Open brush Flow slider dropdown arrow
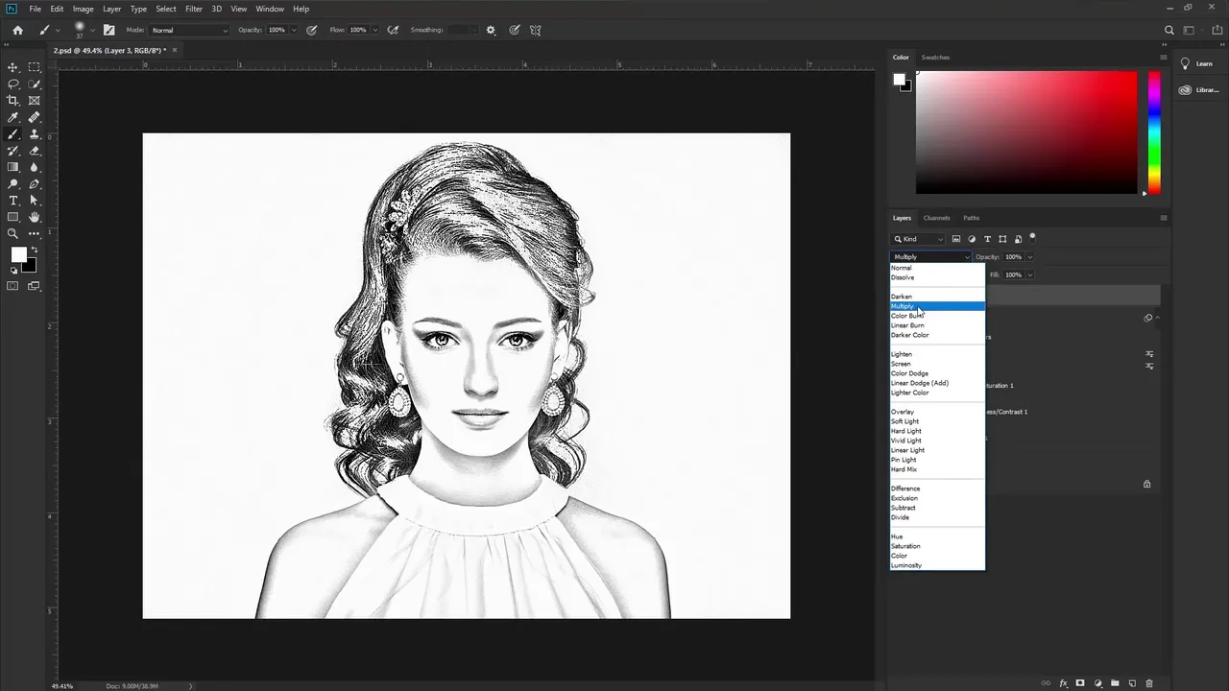The width and height of the screenshot is (1229, 691). [x=374, y=30]
